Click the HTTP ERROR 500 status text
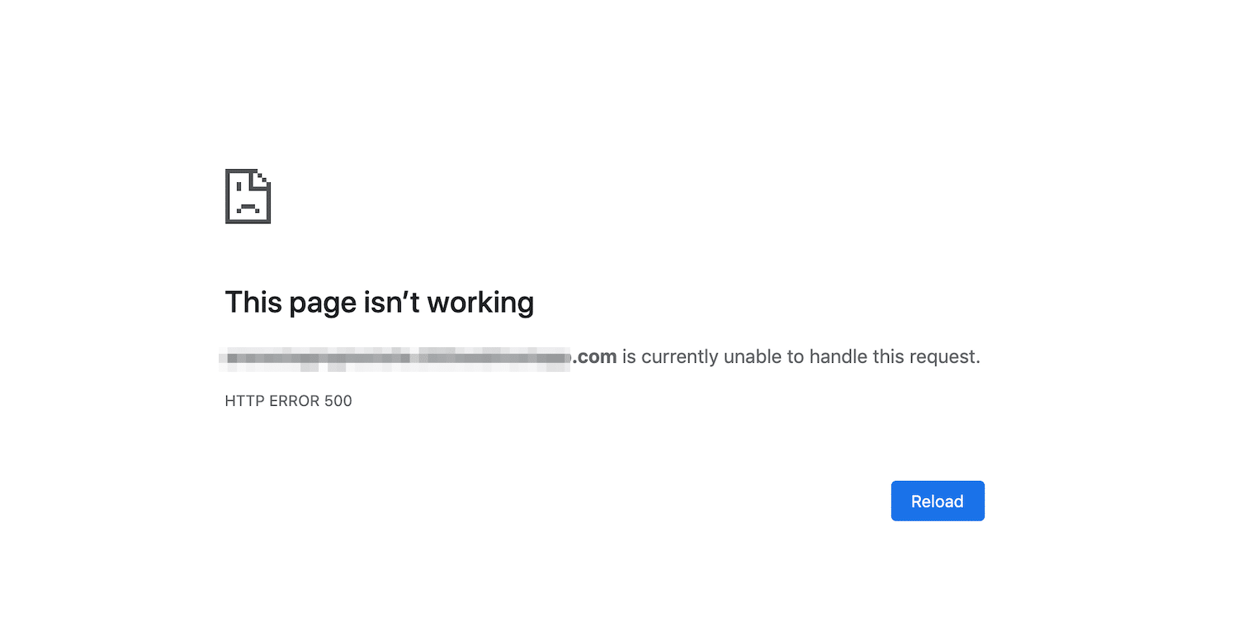Screen dimensions: 1238x635 tap(288, 401)
